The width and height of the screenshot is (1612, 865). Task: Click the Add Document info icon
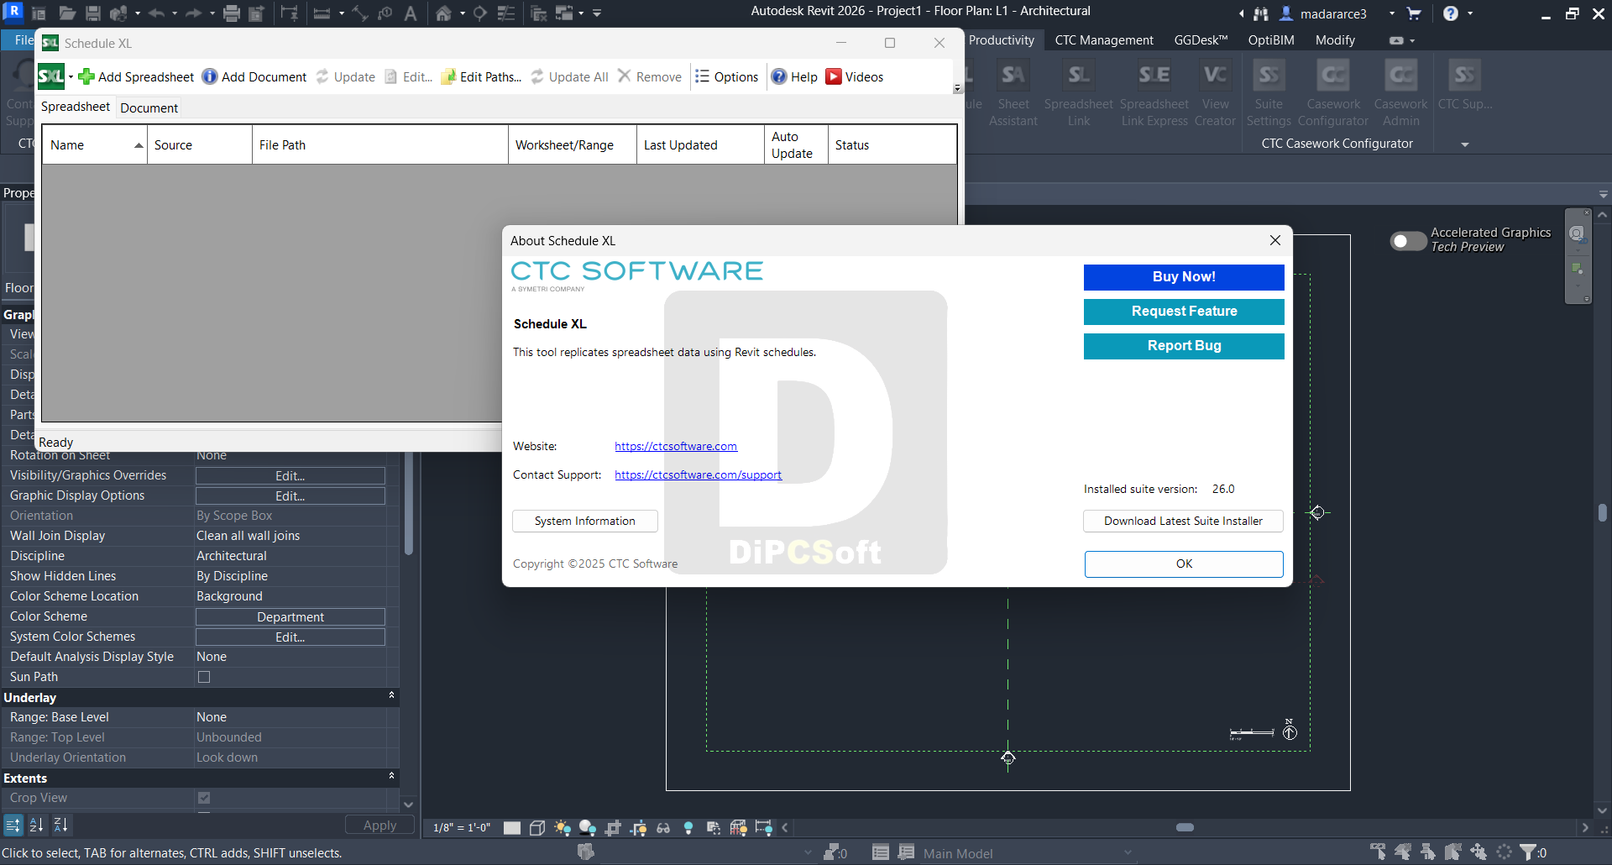click(x=210, y=76)
